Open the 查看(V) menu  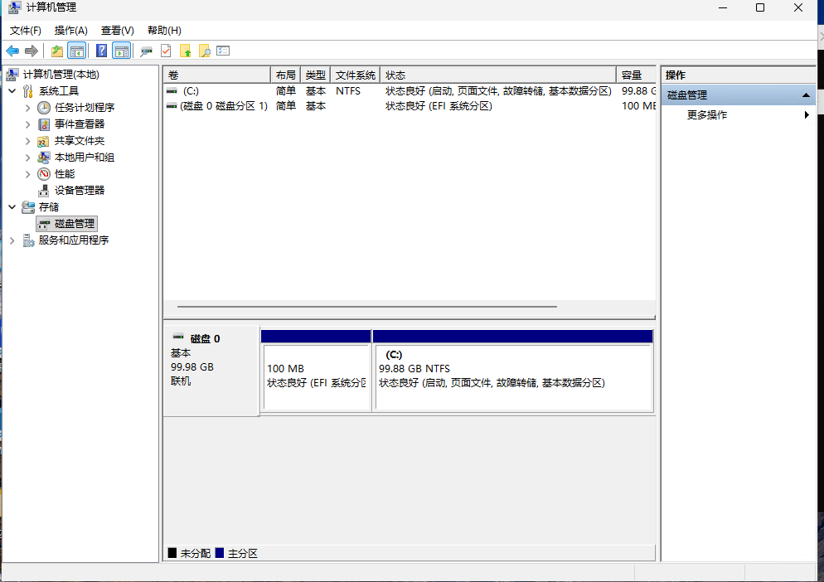pos(117,31)
